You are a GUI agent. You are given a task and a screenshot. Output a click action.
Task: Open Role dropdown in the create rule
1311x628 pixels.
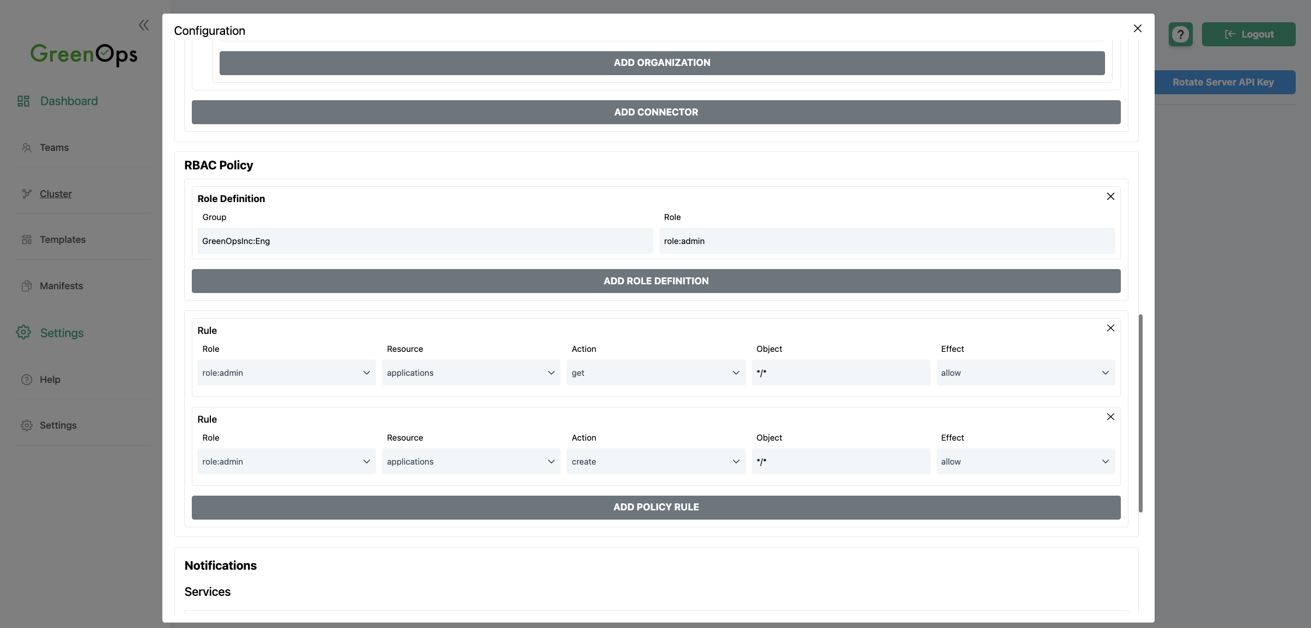coord(287,461)
